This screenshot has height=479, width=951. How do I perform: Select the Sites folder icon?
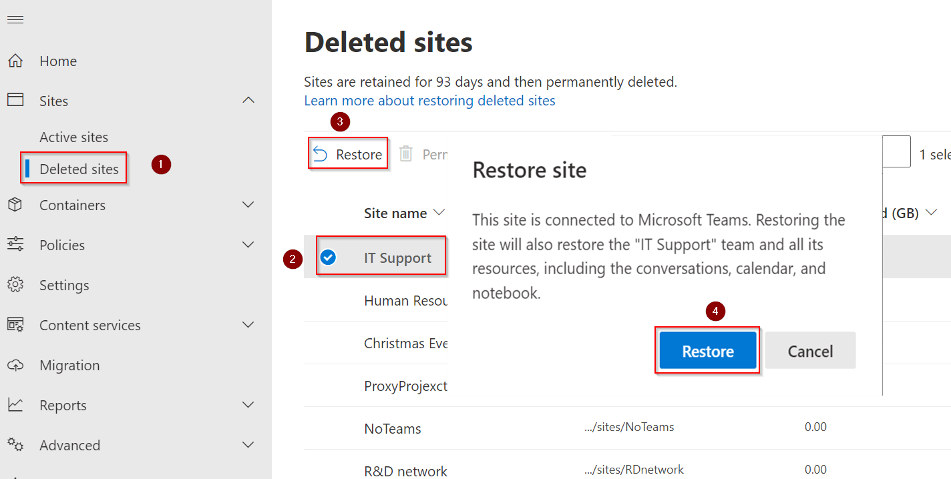click(16, 100)
